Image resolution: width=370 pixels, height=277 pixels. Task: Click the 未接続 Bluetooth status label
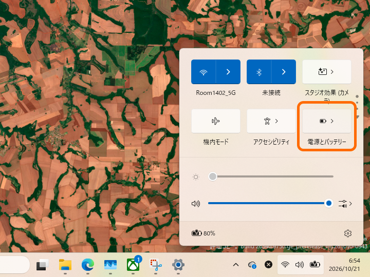(x=271, y=93)
